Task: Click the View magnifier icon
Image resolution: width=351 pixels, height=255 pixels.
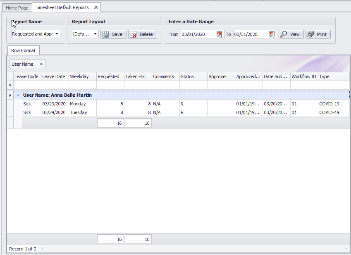Action: (x=284, y=34)
